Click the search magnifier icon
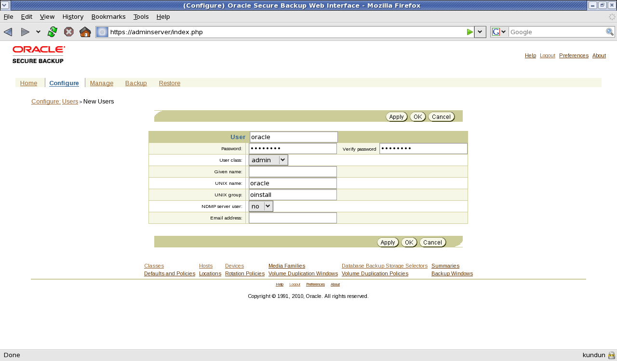Screen dimensions: 617x361 pos(610,32)
